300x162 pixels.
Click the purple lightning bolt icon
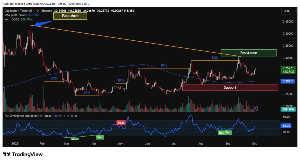[x=255, y=108]
